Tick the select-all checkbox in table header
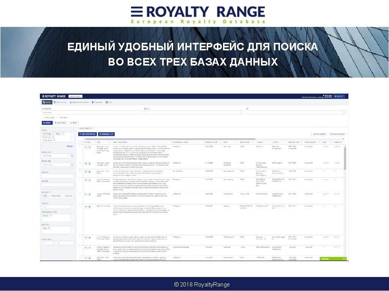The height and width of the screenshot is (291, 389). [x=81, y=142]
